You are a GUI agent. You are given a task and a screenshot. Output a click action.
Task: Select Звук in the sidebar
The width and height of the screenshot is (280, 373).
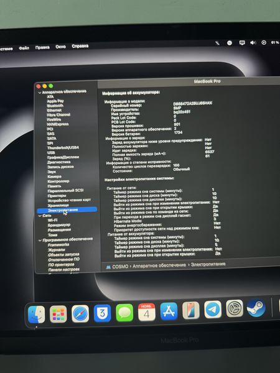pos(52,172)
